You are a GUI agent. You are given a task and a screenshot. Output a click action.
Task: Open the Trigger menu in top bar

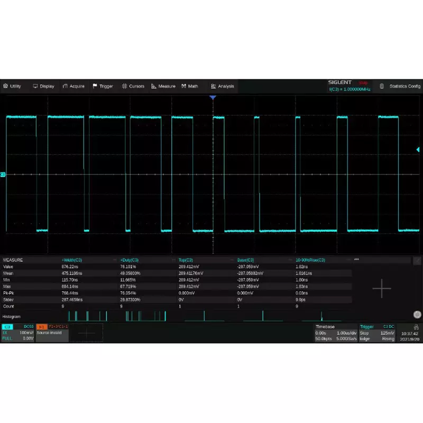[x=103, y=86]
